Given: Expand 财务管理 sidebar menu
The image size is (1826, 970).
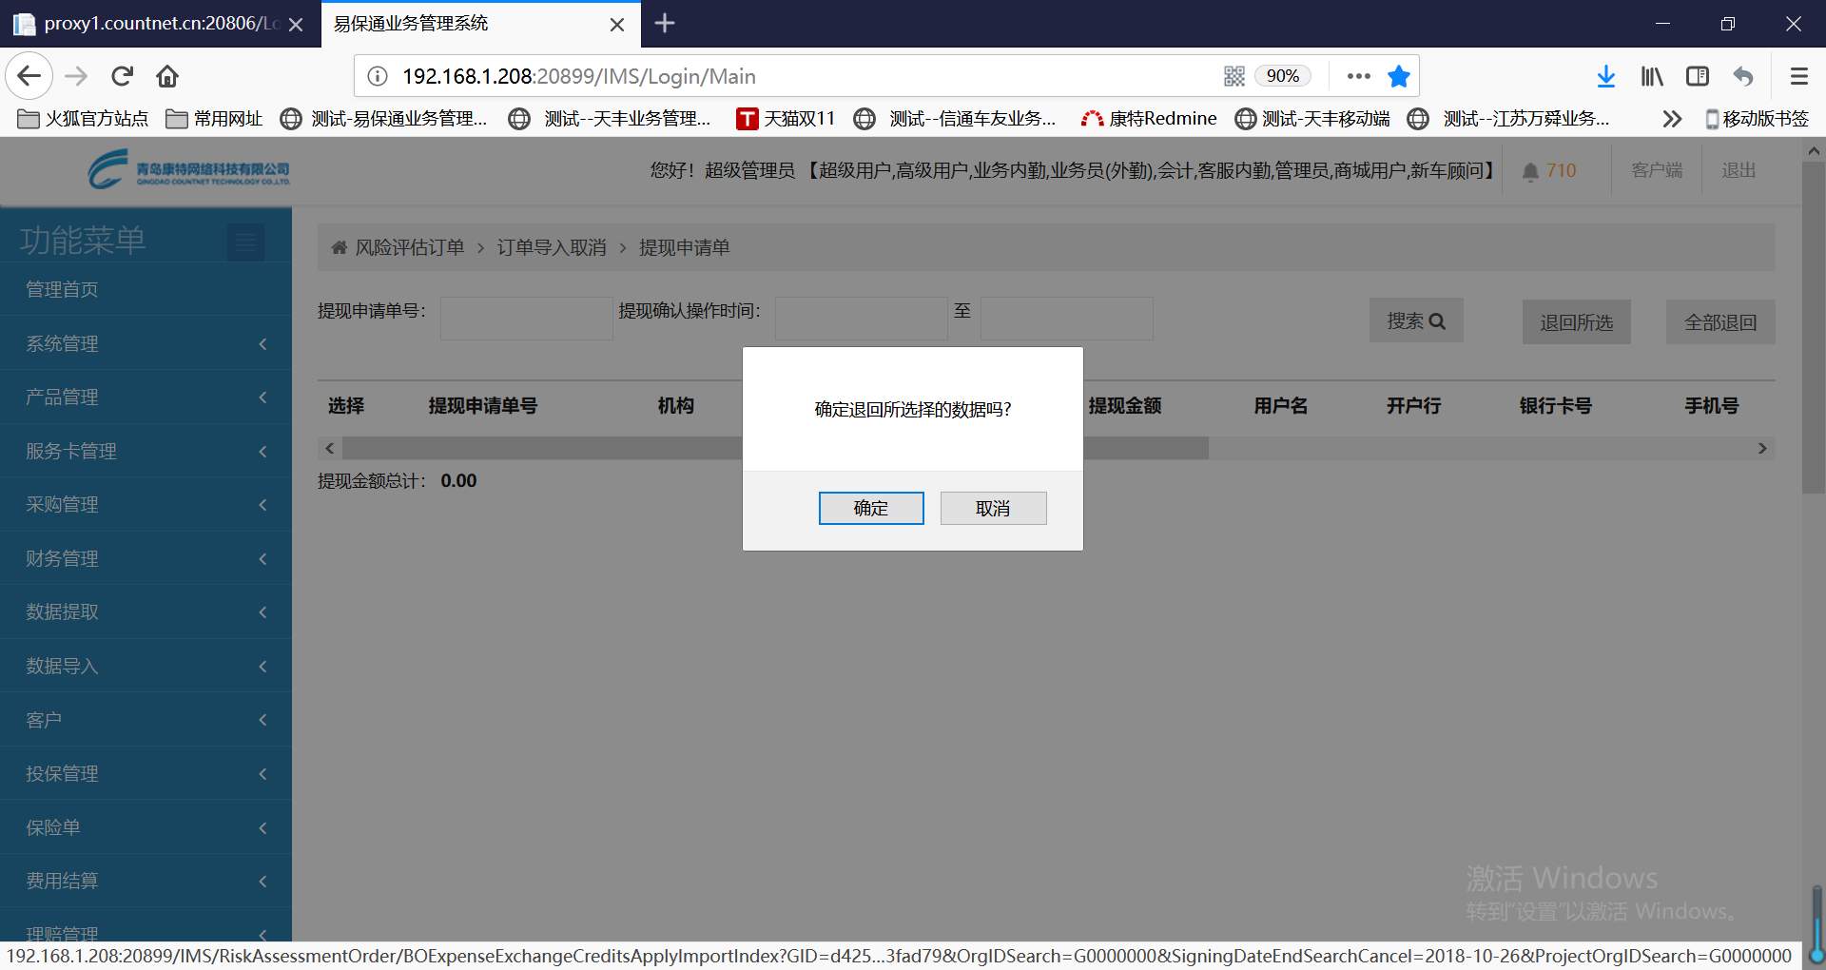Looking at the screenshot, I should (x=146, y=558).
